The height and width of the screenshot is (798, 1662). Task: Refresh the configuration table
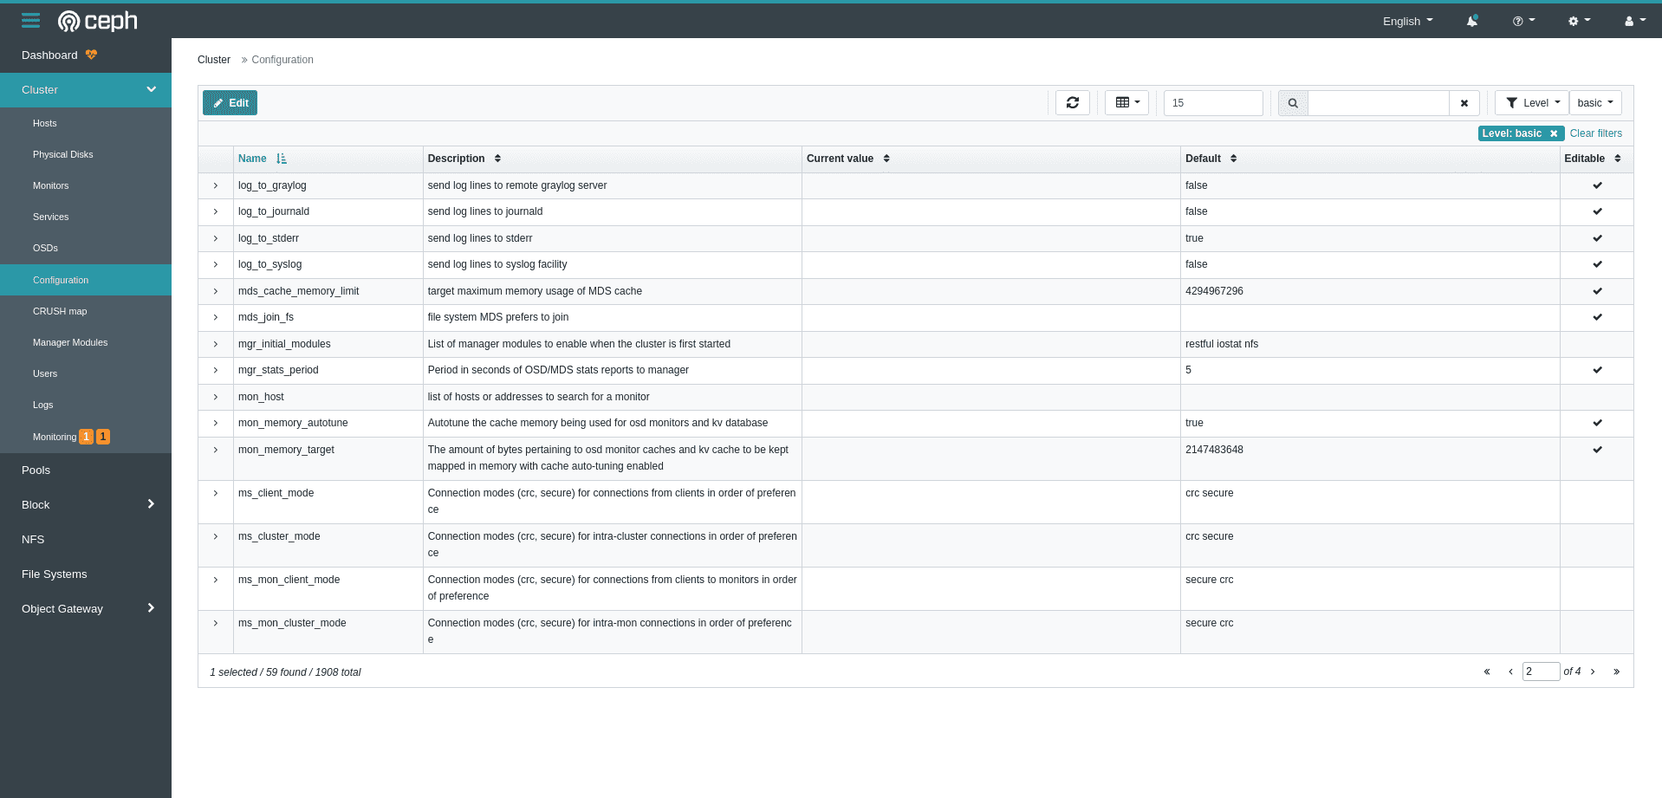coord(1072,102)
